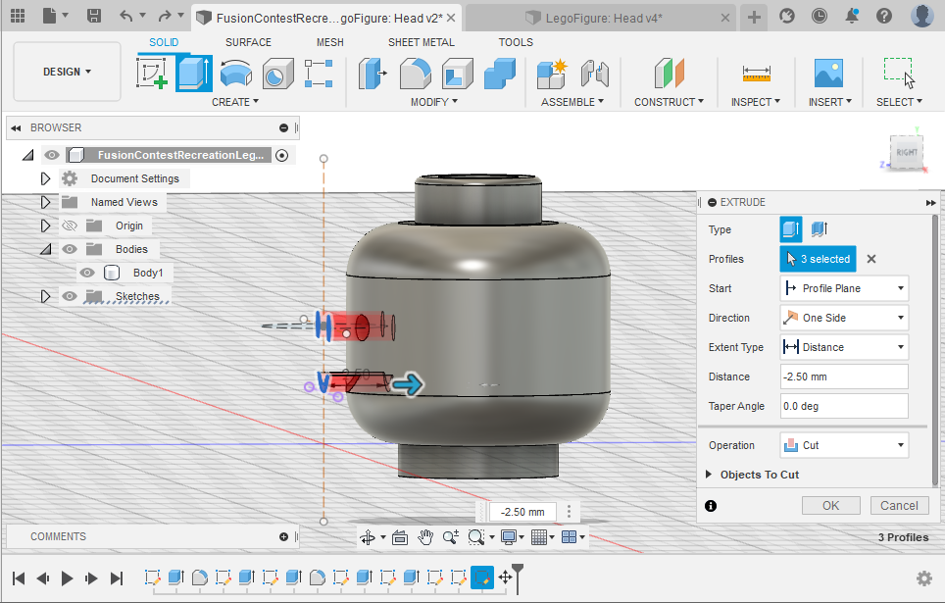Collapse the Bodies folder
Image resolution: width=945 pixels, height=603 pixels.
pos(45,249)
